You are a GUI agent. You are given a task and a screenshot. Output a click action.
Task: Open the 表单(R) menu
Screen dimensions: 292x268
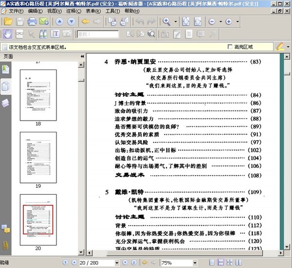(93, 11)
